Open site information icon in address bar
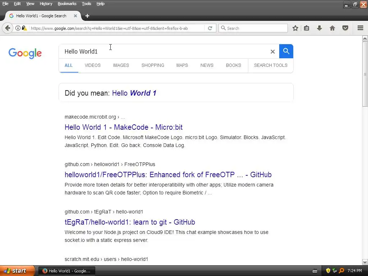368x276 pixels. pos(18,28)
